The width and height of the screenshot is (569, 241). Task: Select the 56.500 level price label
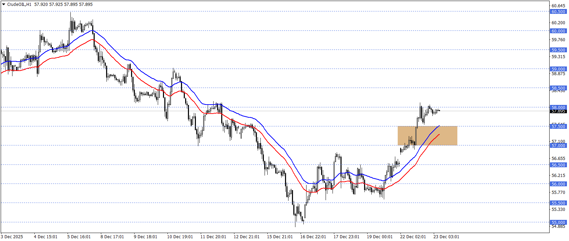[558, 165]
